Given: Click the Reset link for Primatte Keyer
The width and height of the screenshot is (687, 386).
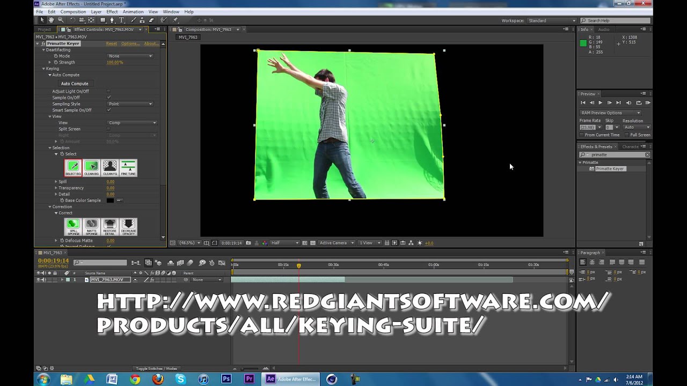Looking at the screenshot, I should point(111,43).
